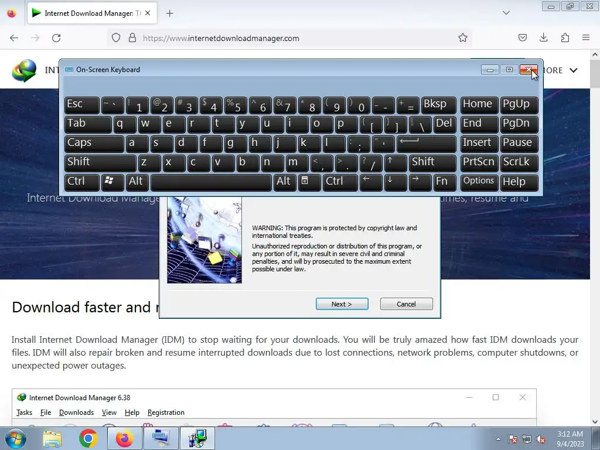Image resolution: width=600 pixels, height=450 pixels.
Task: Click the up arrow key on keyboard
Action: pyautogui.click(x=396, y=162)
